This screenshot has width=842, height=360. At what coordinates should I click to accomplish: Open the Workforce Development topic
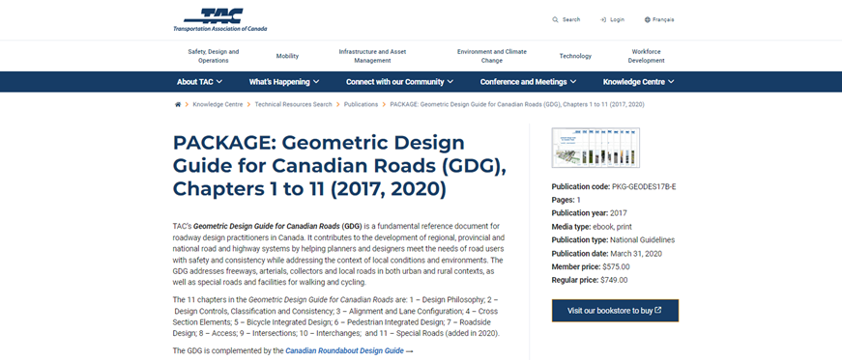646,56
